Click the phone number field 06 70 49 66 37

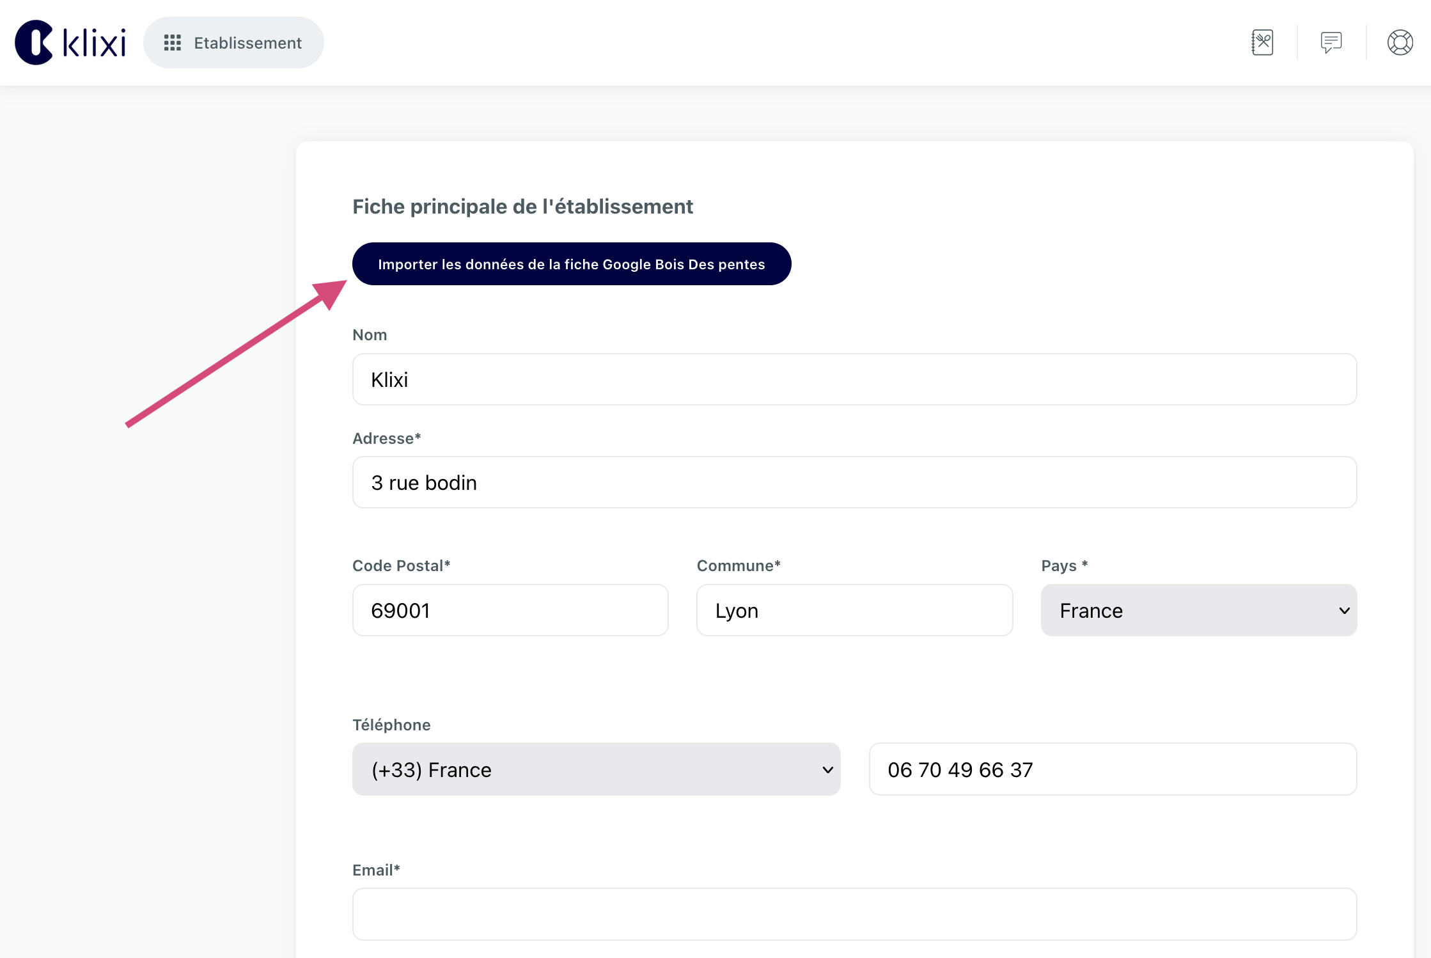click(1112, 769)
